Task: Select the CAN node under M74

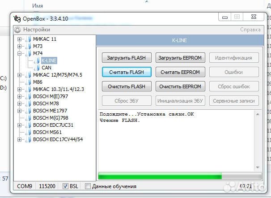Action: click(46, 67)
